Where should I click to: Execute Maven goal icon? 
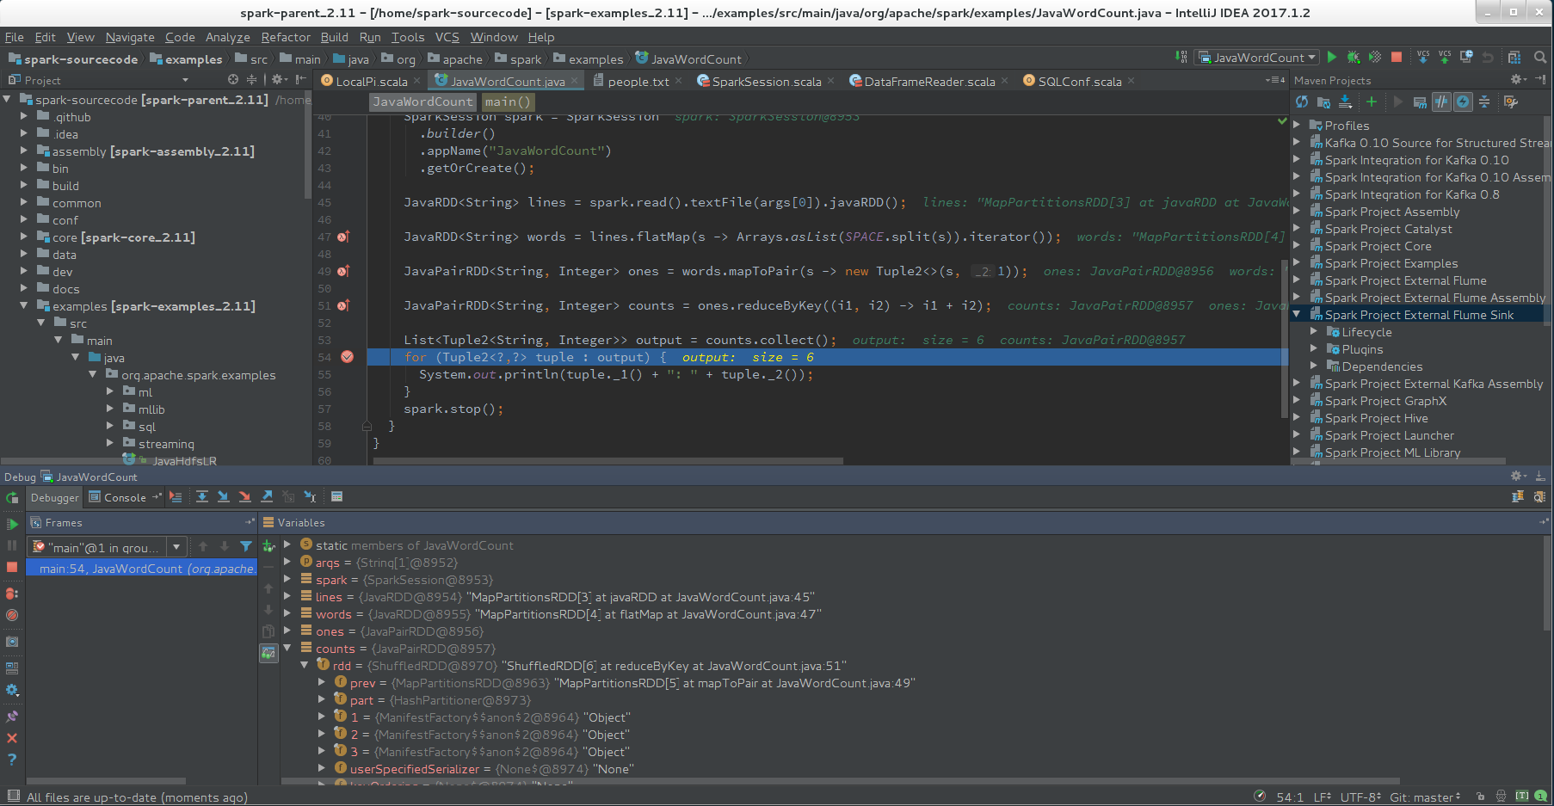pyautogui.click(x=1420, y=102)
